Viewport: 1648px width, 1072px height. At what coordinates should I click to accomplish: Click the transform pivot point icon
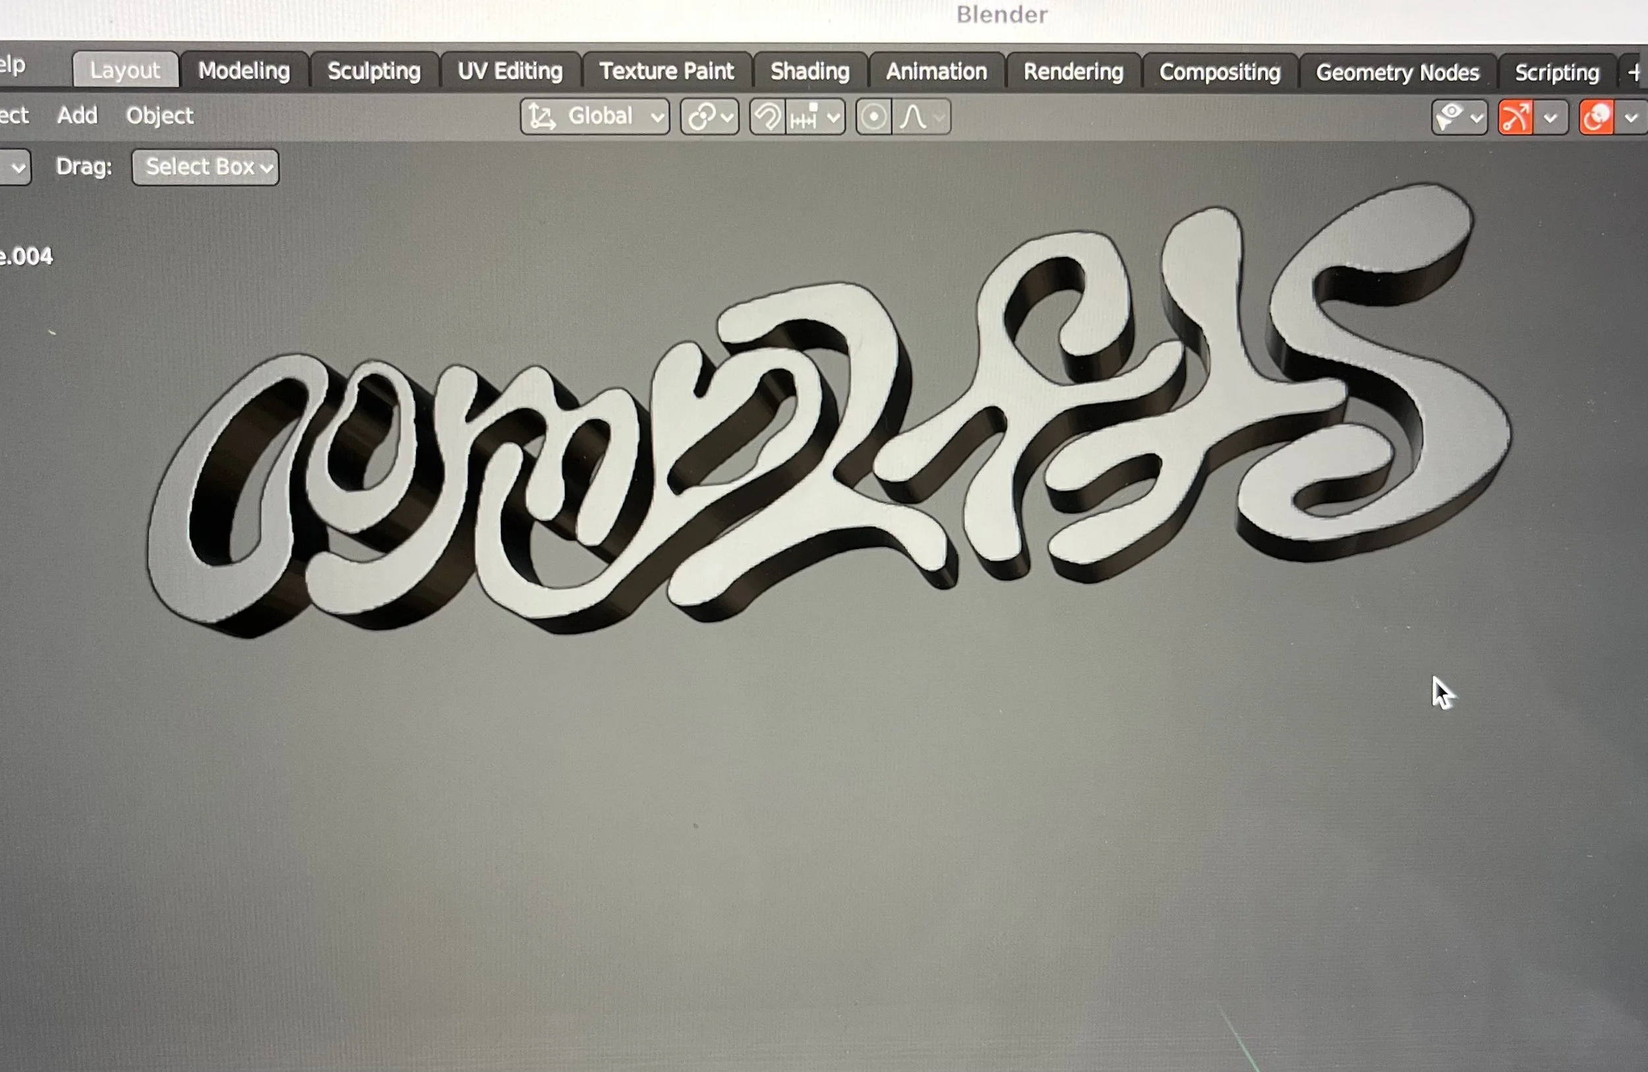(702, 117)
